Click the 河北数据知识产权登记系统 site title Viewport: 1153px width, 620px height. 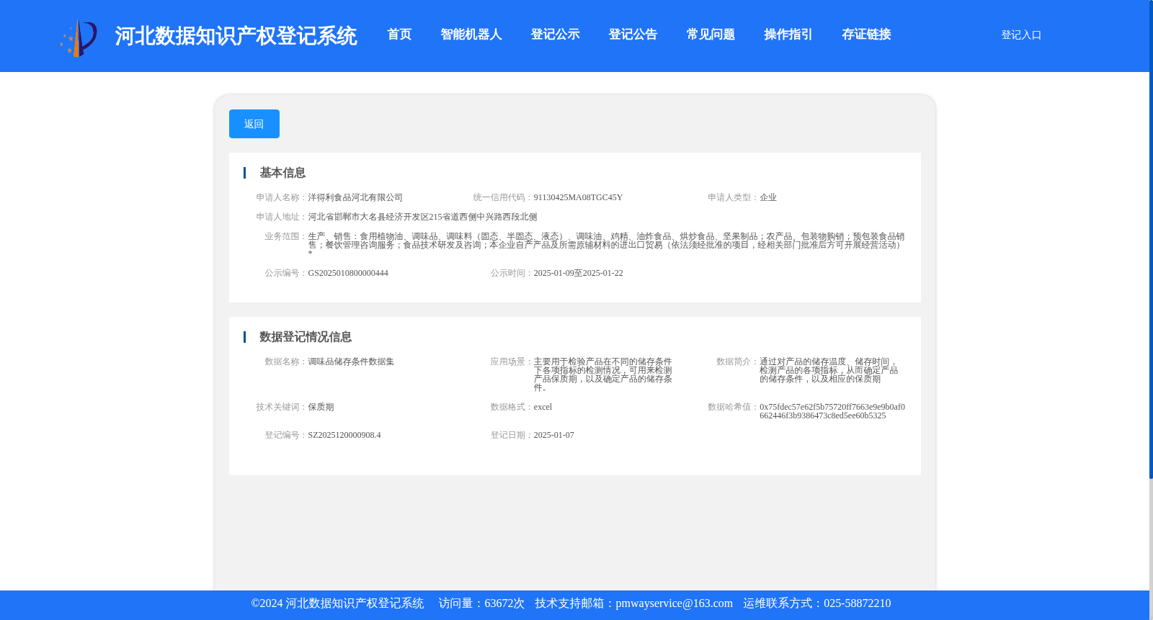coord(236,36)
